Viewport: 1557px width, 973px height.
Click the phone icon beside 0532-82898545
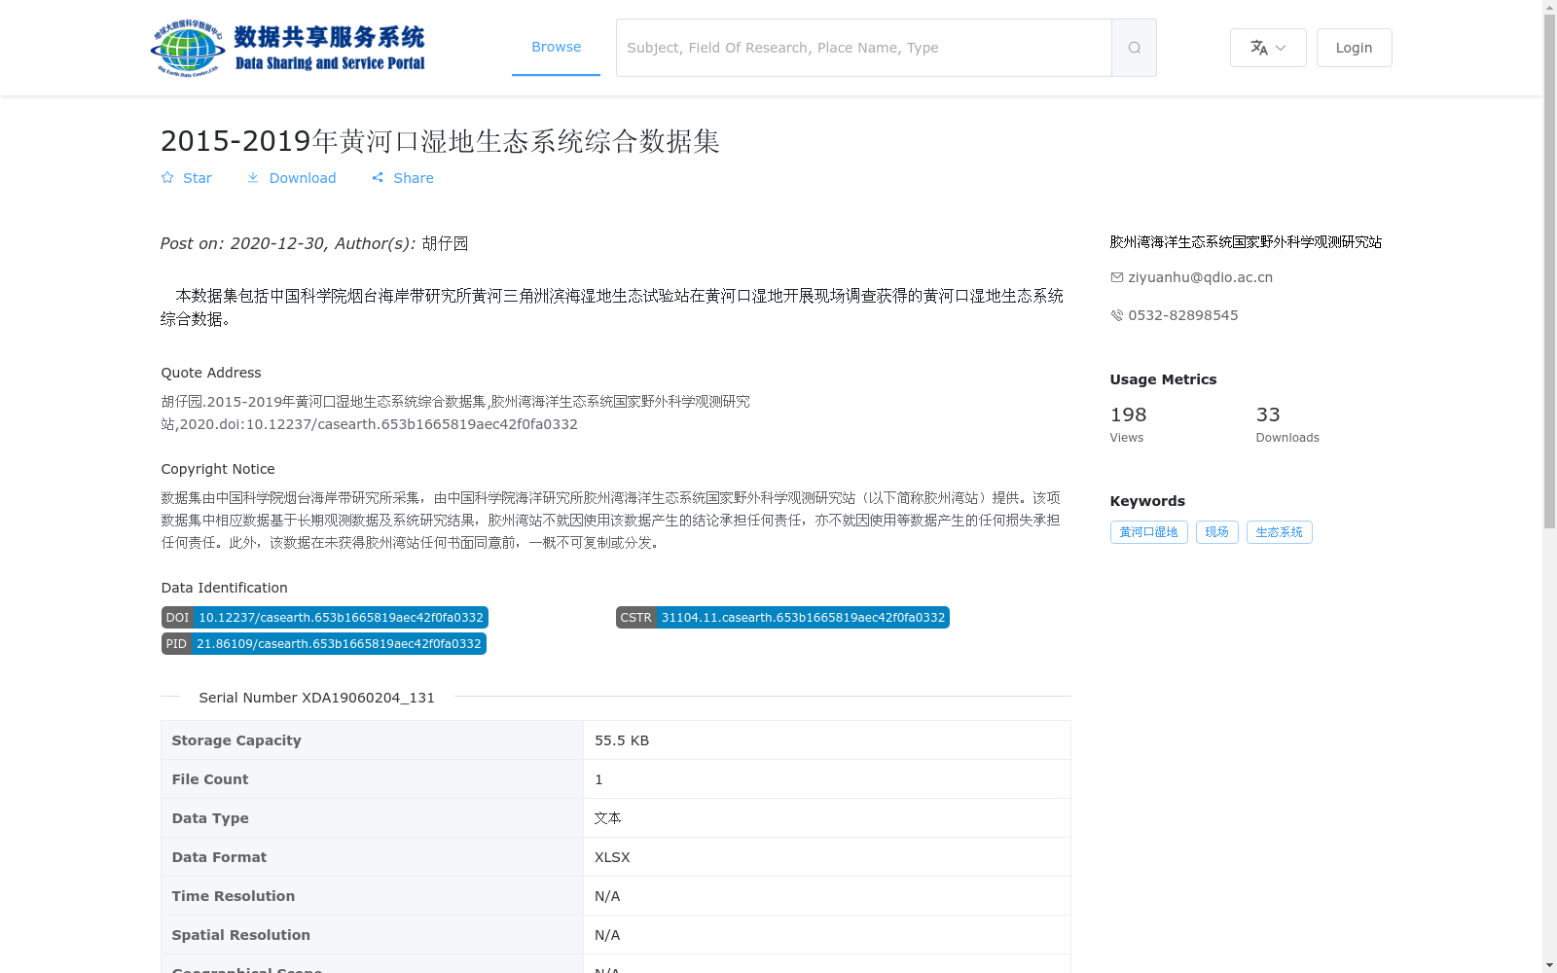coord(1117,315)
